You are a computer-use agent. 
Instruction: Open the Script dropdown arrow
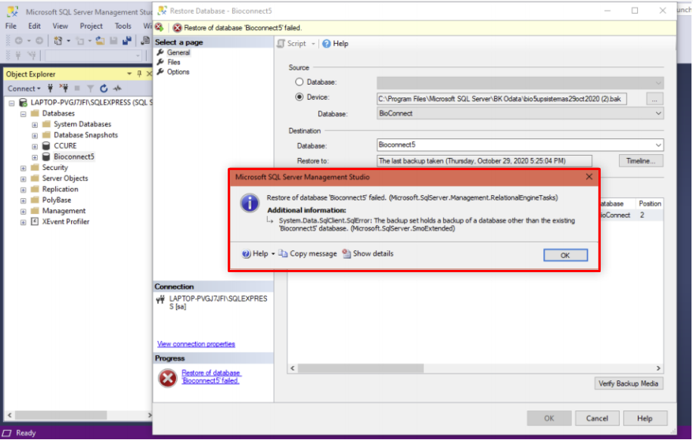[313, 44]
